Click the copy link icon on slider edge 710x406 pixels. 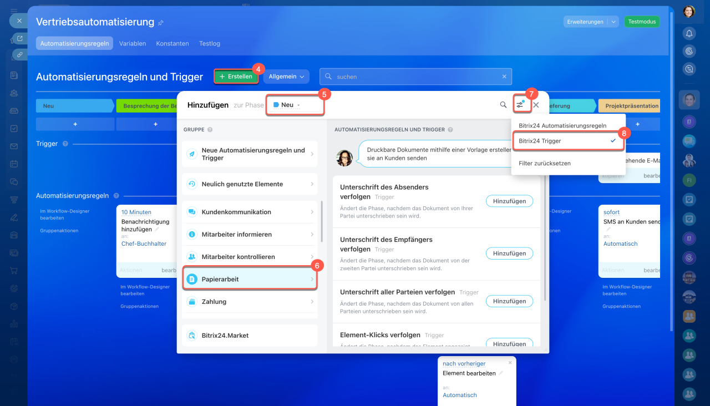[x=19, y=54]
